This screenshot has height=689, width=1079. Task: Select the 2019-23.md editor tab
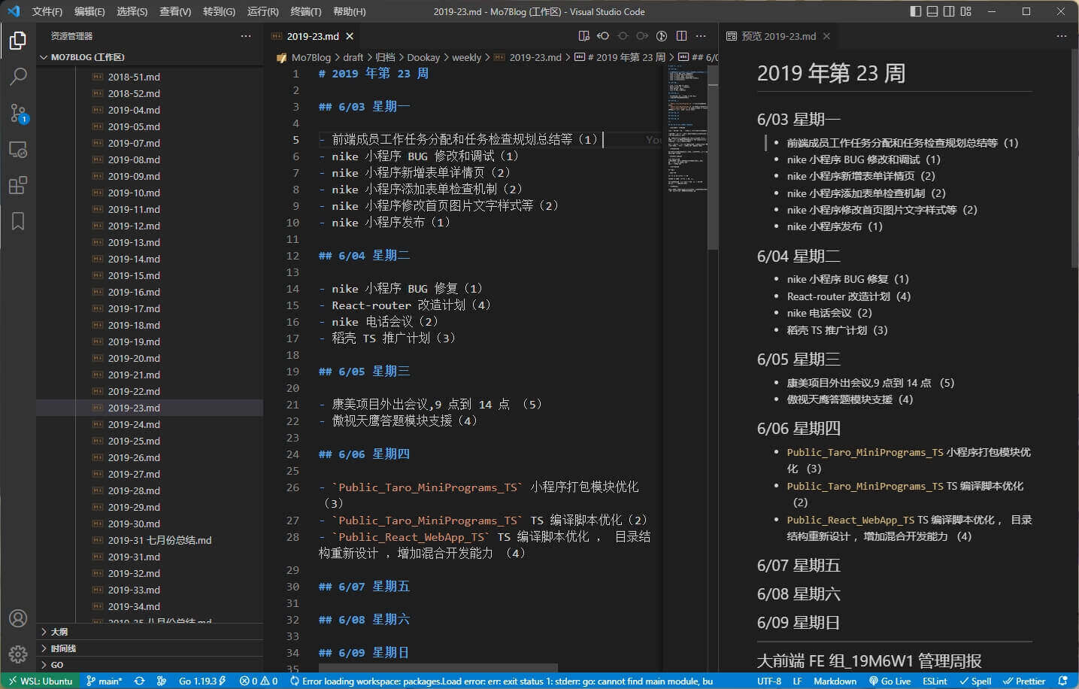313,36
